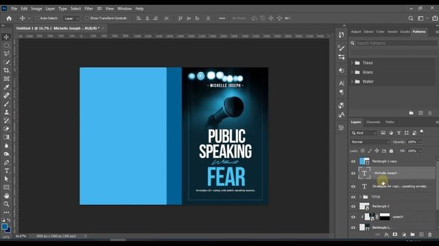This screenshot has height=246, width=439.
Task: Open the Auto-Select Layer dropdown
Action: coord(71,18)
